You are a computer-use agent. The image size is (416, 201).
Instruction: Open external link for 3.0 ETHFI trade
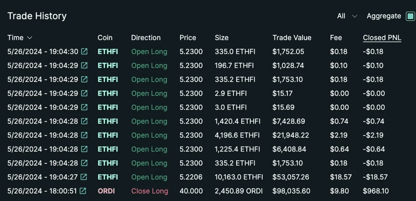click(x=84, y=107)
